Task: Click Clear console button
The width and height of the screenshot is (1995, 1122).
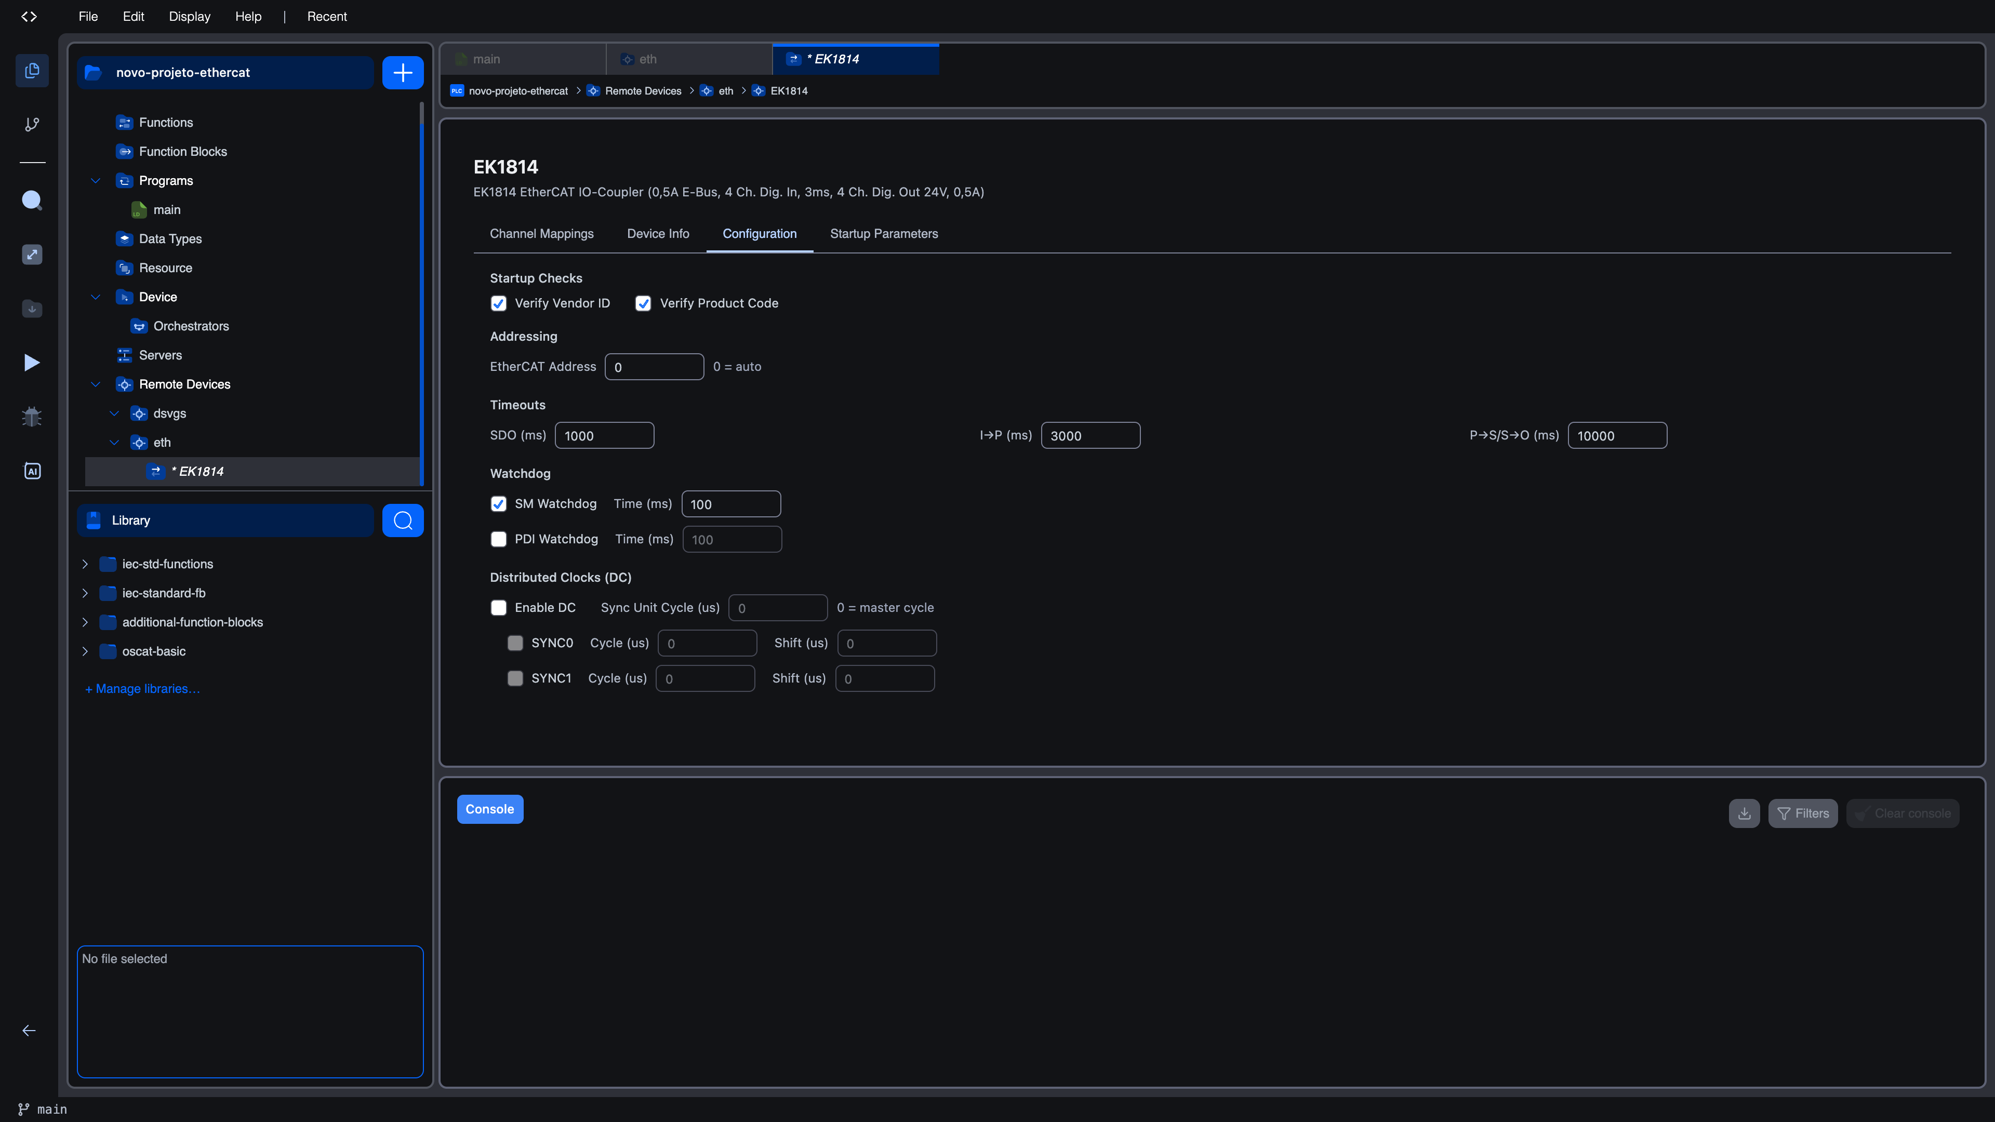Action: pos(1903,813)
